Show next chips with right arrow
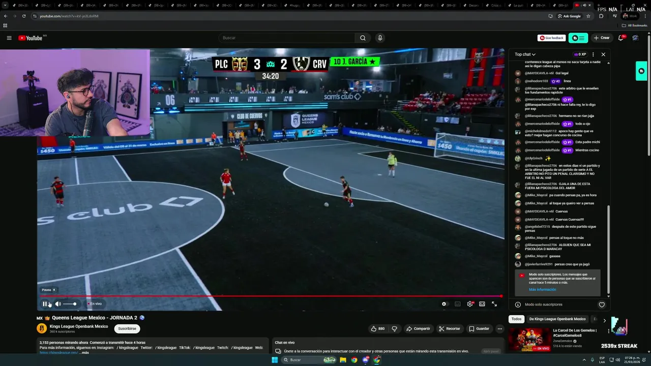 (604, 320)
